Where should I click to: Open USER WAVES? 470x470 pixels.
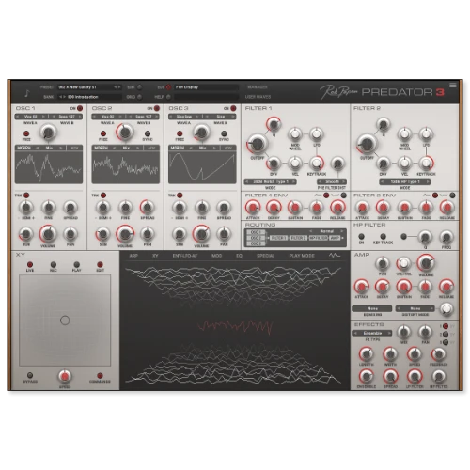coord(258,97)
